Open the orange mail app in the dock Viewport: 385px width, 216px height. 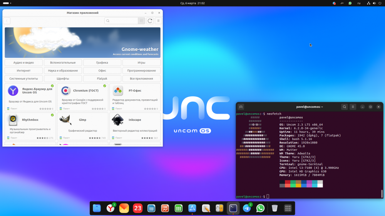click(x=124, y=208)
